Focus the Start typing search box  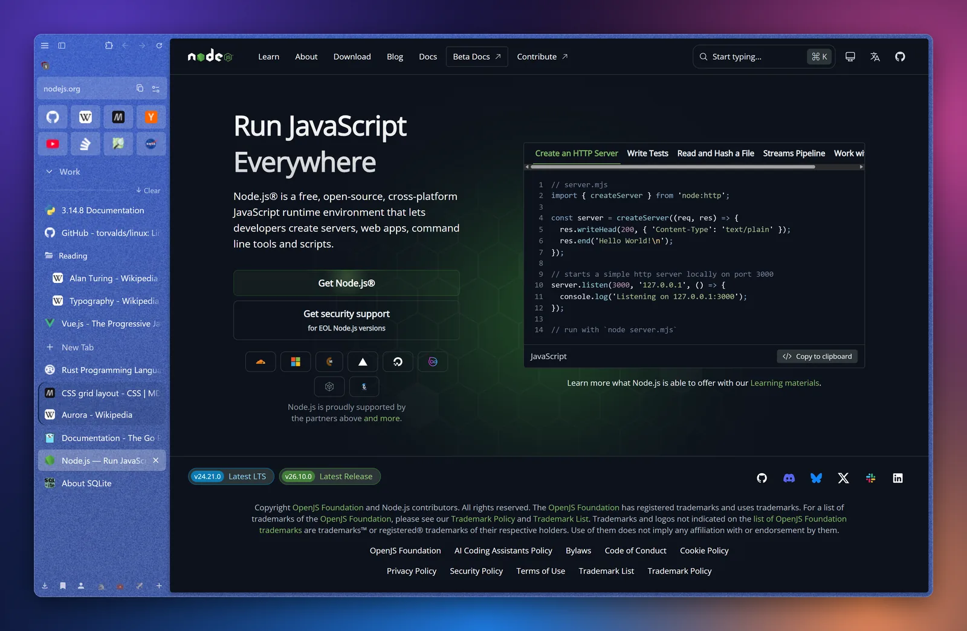[764, 57]
